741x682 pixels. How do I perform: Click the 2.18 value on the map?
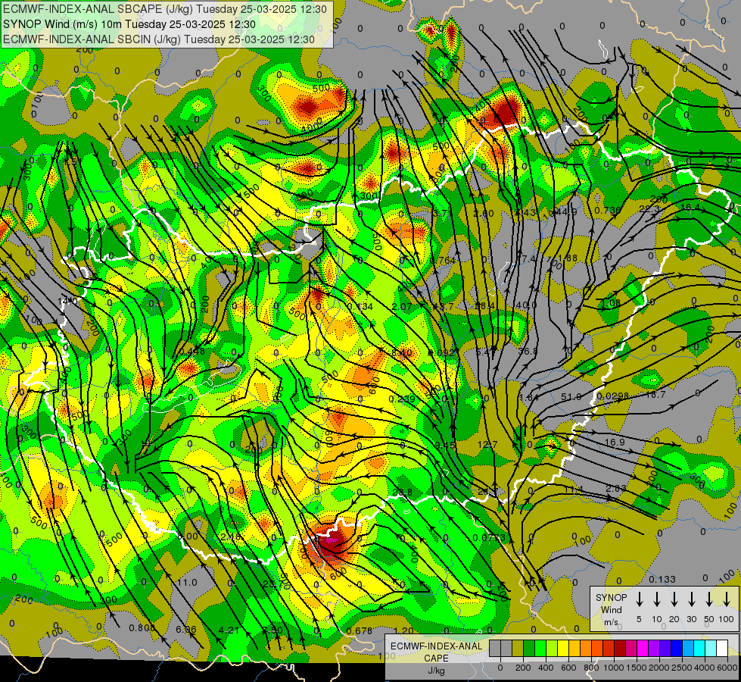coord(231,537)
